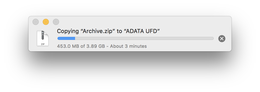This screenshot has width=260, height=92.
Task: Click the blue filled part of the progress bar
Action: 66,38
